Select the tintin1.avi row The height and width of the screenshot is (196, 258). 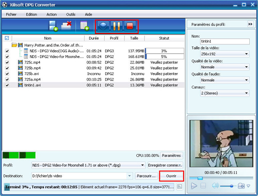tap(94, 85)
